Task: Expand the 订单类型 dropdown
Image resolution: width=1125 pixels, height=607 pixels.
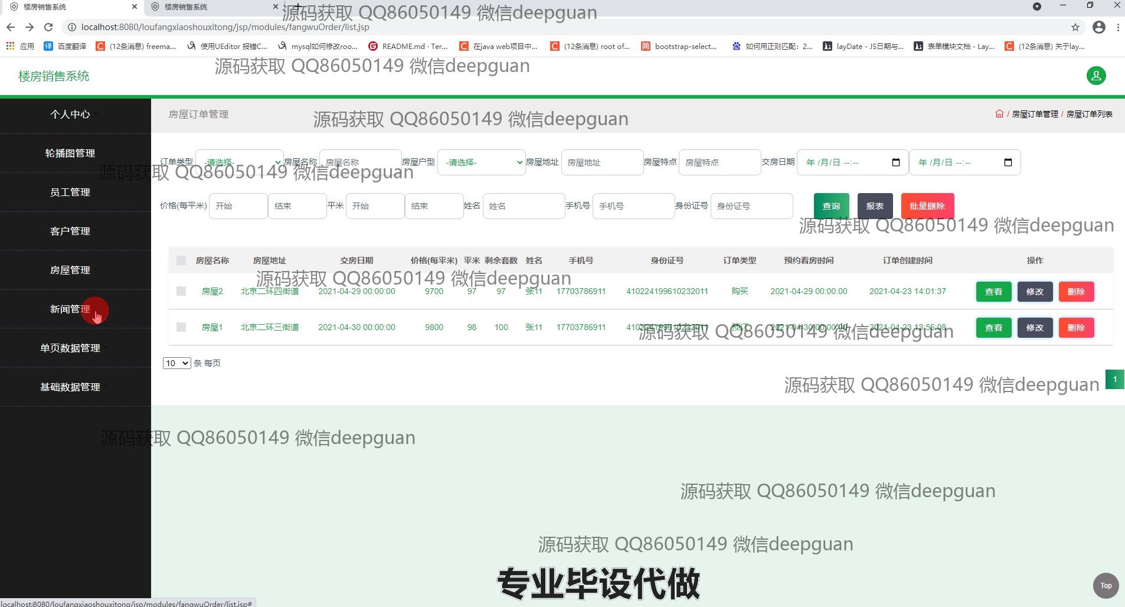Action: point(240,162)
